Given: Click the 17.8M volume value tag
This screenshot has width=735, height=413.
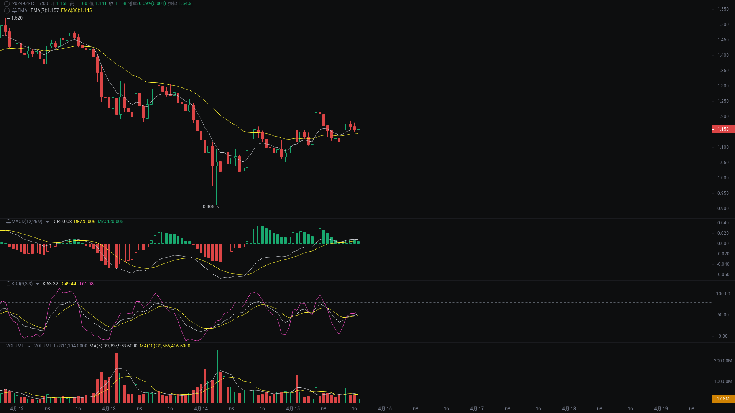Looking at the screenshot, I should pos(723,398).
